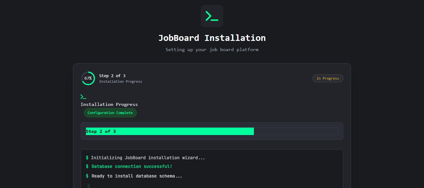Screen dimensions: 424x188
Task: Click the Database connection successful message
Action: 132,167
